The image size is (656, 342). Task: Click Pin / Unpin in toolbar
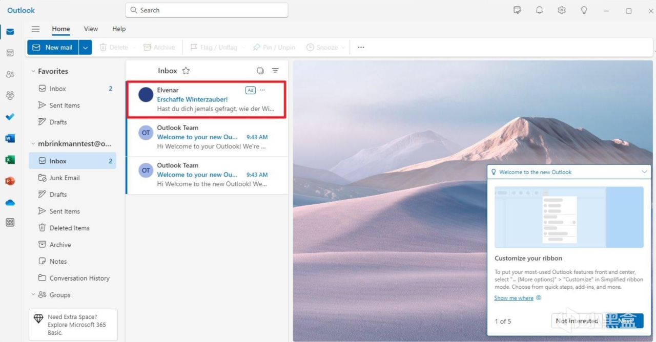tap(274, 47)
